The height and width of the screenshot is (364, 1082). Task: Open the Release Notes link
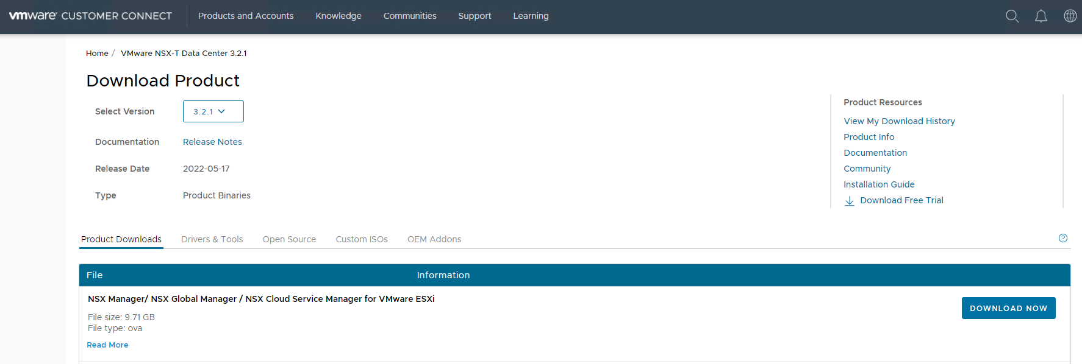212,142
